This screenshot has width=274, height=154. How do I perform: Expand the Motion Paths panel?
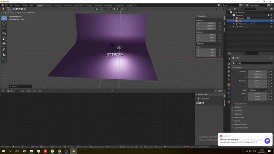tap(238, 118)
